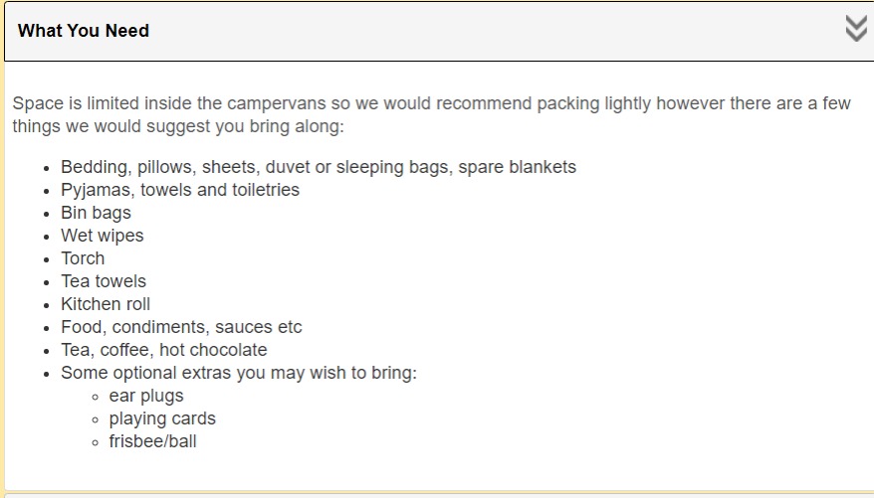
Task: Click "Some optional extras you may wish to bring"
Action: click(239, 373)
